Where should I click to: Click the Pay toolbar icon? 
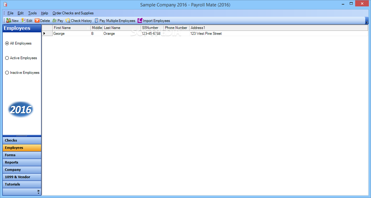[x=54, y=21]
